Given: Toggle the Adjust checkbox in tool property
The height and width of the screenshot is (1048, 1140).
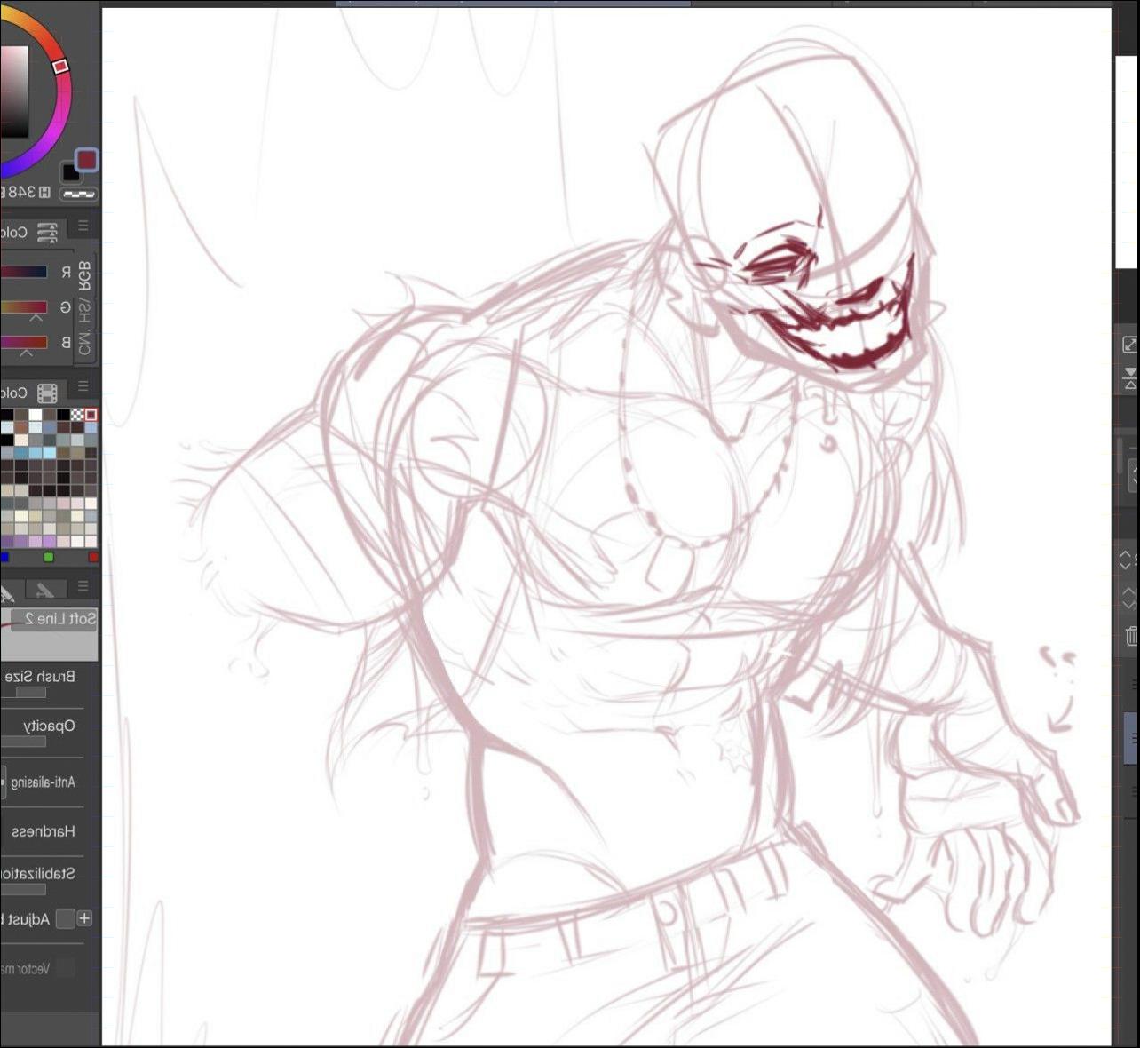Looking at the screenshot, I should point(65,918).
